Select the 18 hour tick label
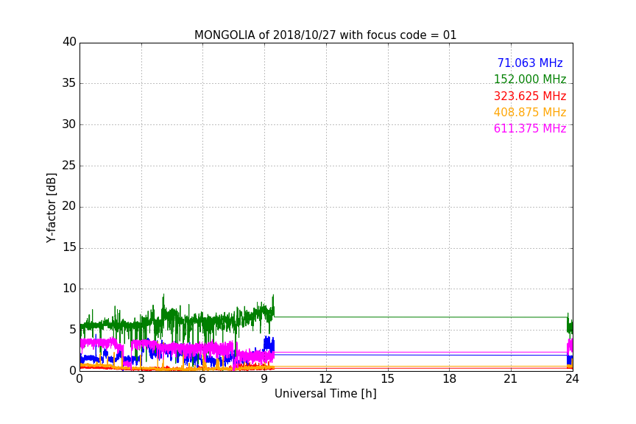This screenshot has height=424, width=636. pos(449,379)
